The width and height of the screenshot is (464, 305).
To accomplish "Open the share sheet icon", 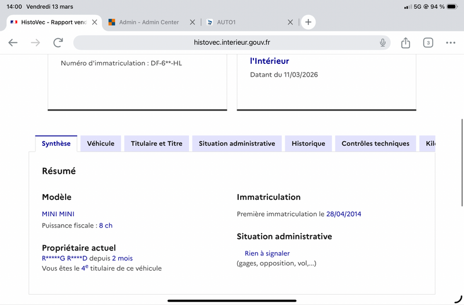I will [405, 42].
